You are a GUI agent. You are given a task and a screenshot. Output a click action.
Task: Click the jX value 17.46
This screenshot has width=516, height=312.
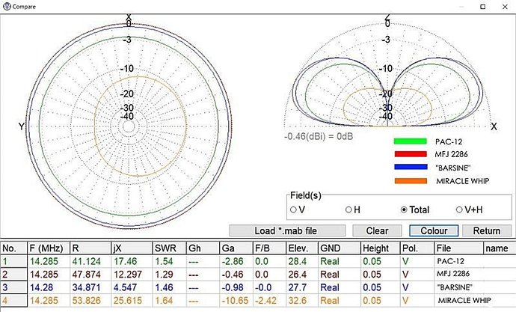126,261
